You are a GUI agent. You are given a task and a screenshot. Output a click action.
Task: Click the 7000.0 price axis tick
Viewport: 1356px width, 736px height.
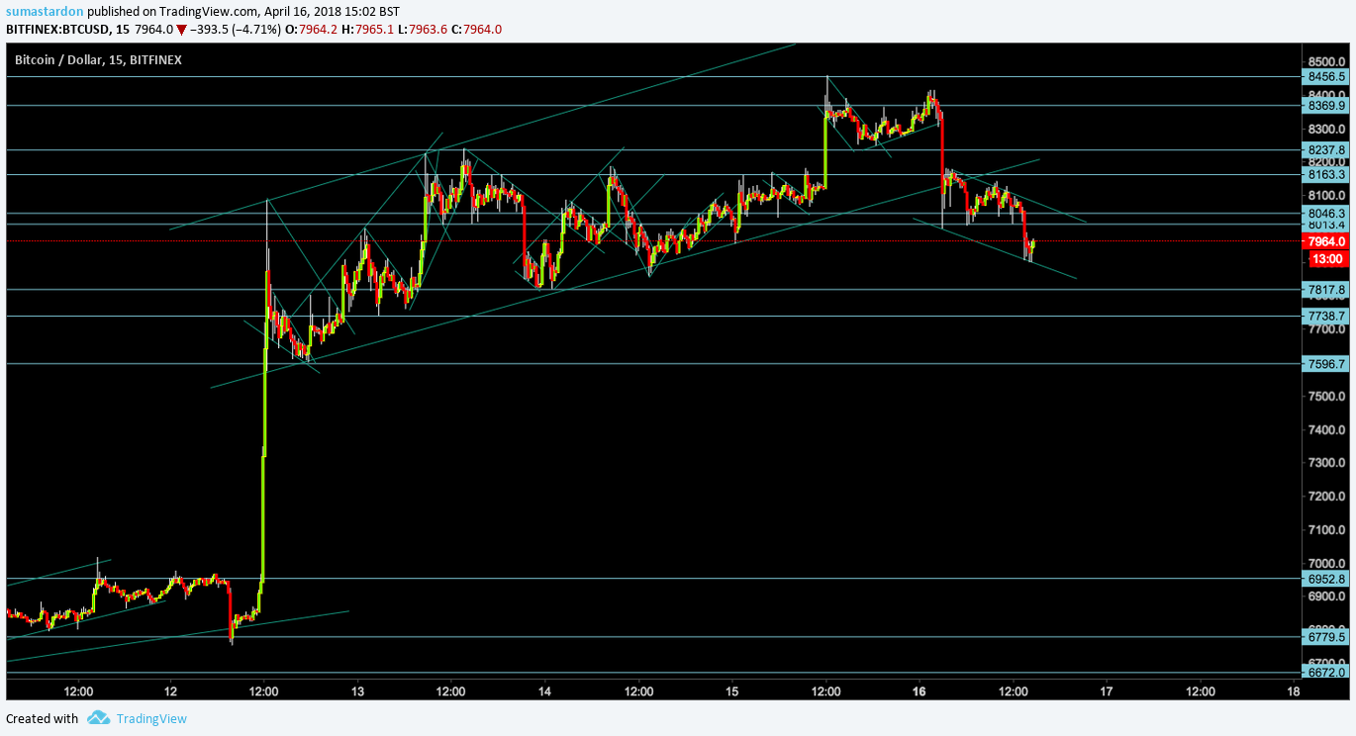(1326, 563)
